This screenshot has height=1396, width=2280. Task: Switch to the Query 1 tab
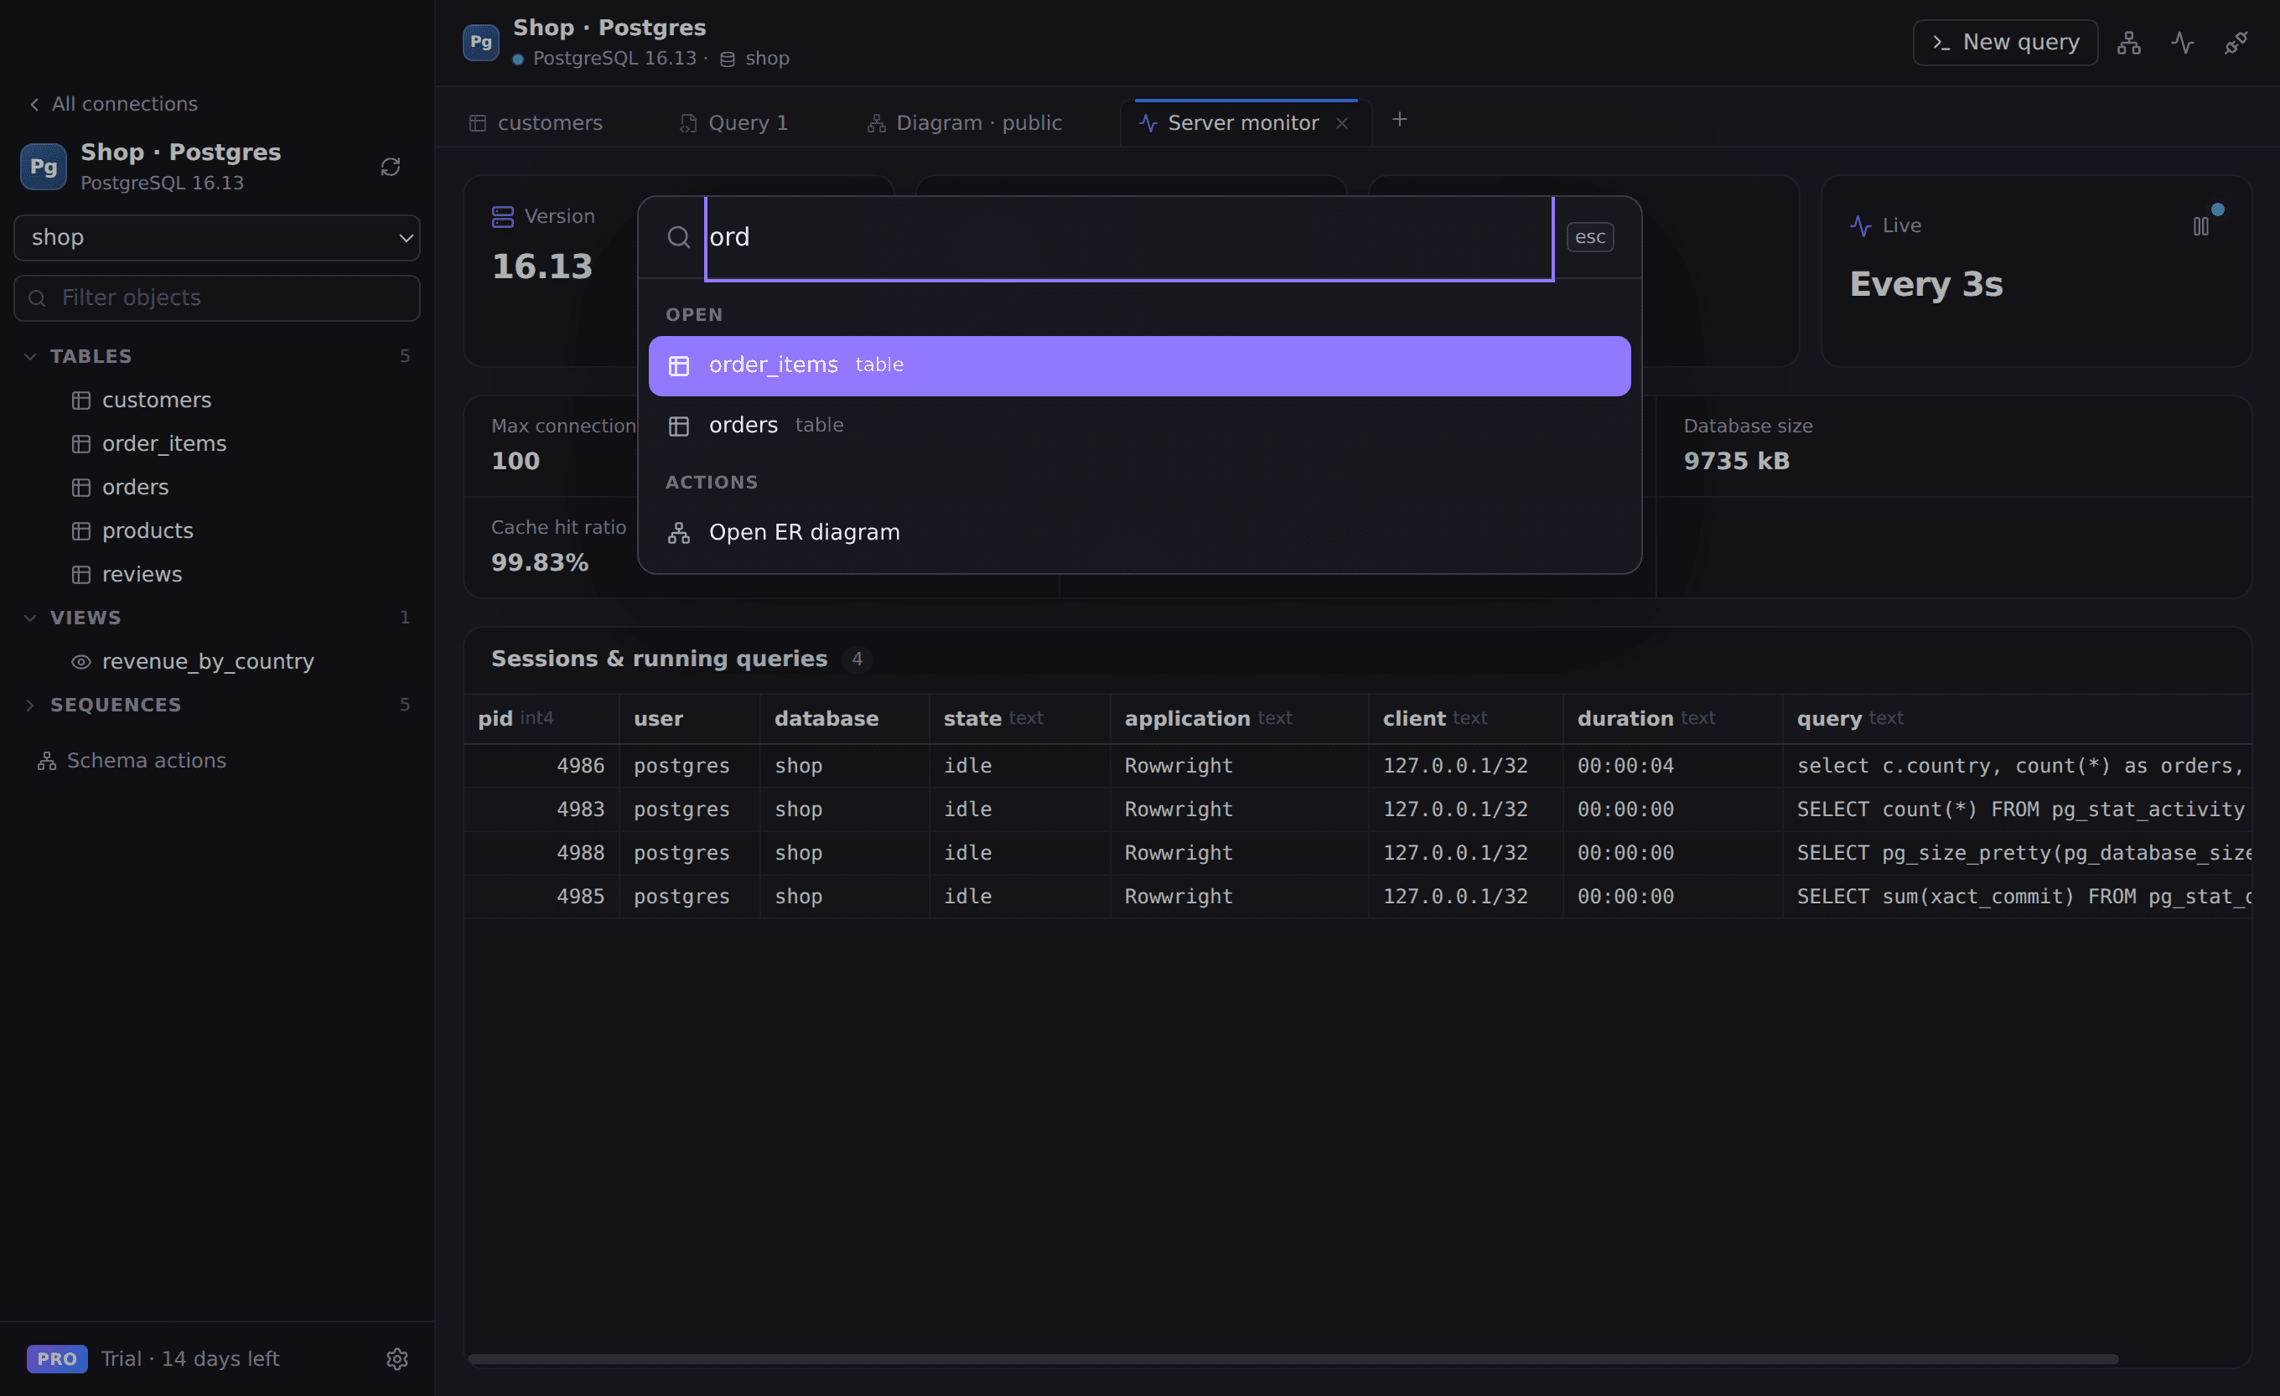pyautogui.click(x=734, y=123)
